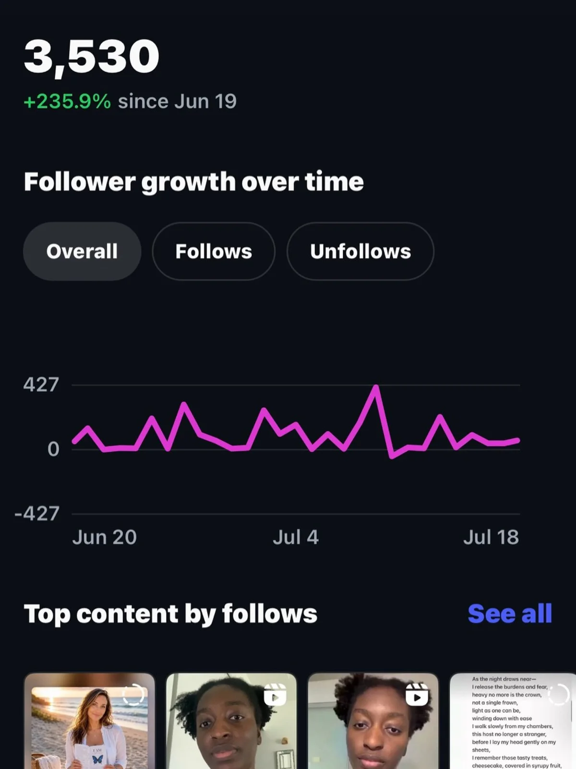Select the Jul 4 axis label
The width and height of the screenshot is (576, 769).
click(296, 537)
